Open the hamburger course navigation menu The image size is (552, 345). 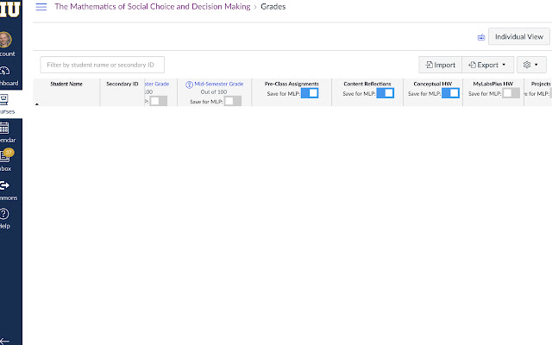[x=41, y=7]
